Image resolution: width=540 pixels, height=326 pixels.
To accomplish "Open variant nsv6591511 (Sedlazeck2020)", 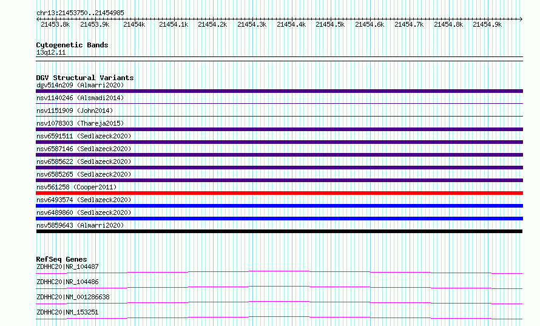I will tap(84, 136).
